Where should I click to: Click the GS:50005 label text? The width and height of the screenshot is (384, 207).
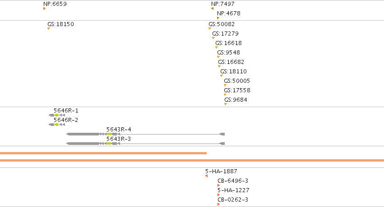tap(237, 81)
